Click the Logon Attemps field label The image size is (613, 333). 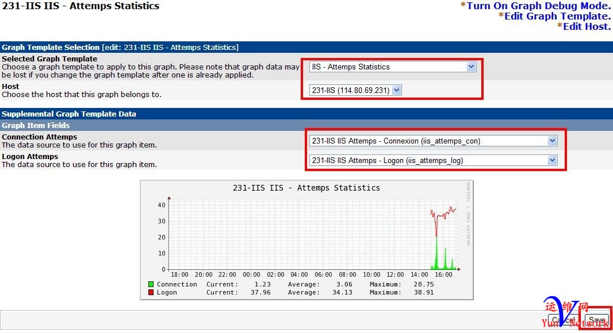pos(30,157)
